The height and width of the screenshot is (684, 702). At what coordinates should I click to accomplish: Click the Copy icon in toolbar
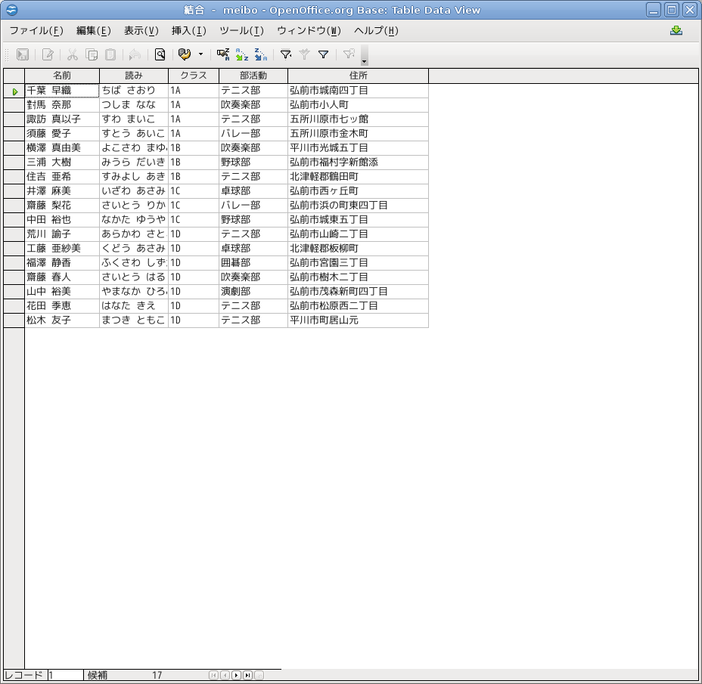tap(92, 54)
